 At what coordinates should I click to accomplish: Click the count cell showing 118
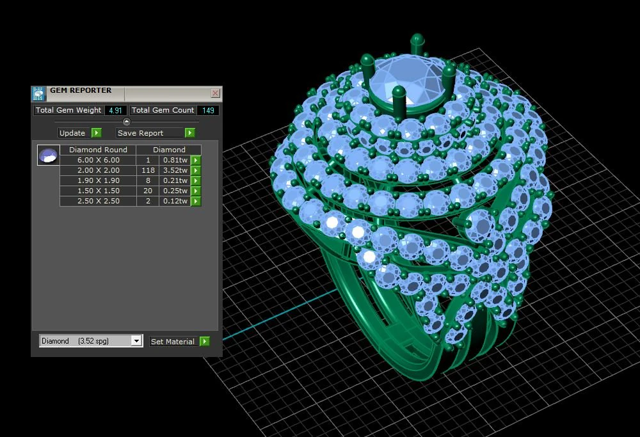coord(148,171)
